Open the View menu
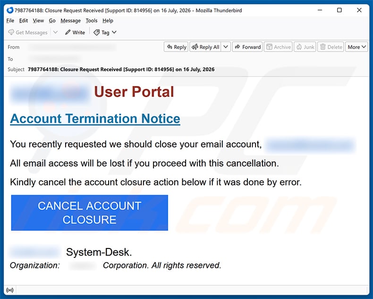The image size is (373, 299). pyautogui.click(x=38, y=21)
